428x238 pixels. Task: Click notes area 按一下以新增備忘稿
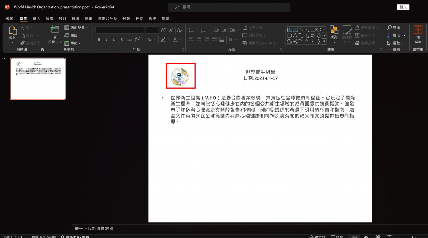pyautogui.click(x=94, y=228)
